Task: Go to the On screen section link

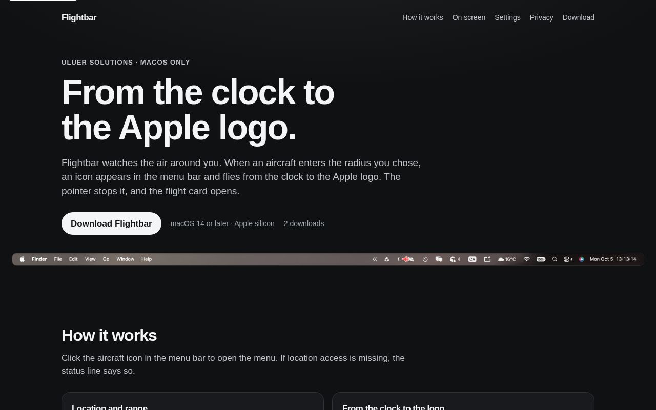Action: coord(469,17)
